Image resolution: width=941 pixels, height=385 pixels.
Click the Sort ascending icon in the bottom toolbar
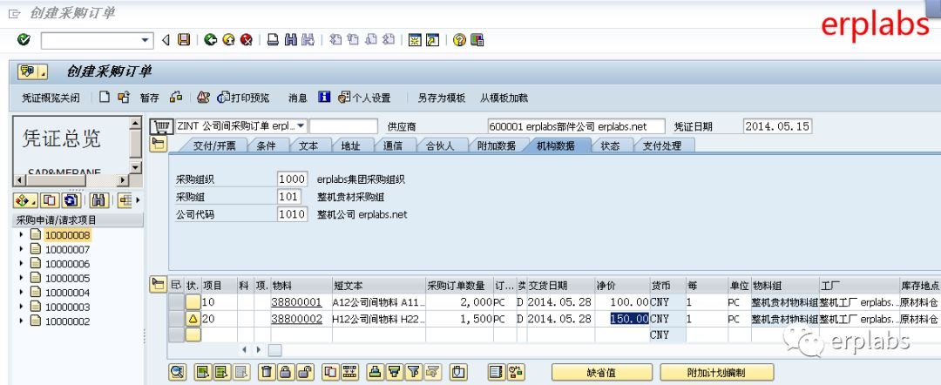375,372
